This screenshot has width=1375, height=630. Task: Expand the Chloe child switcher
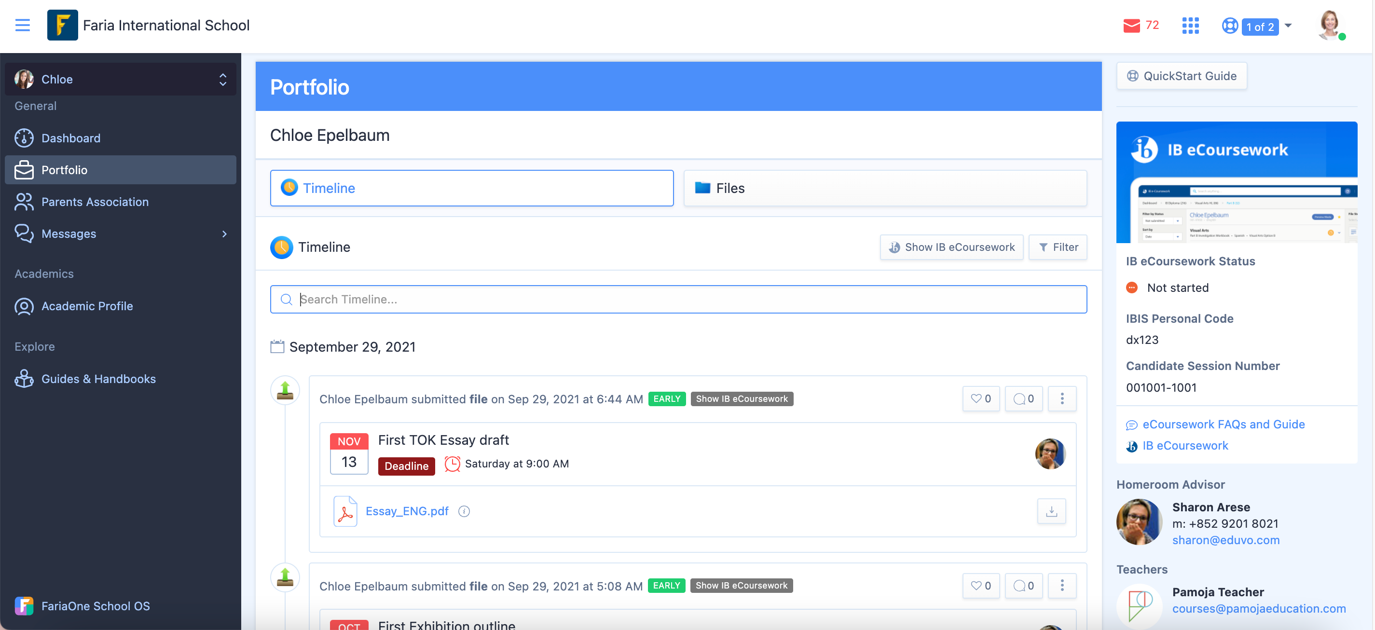tap(120, 79)
